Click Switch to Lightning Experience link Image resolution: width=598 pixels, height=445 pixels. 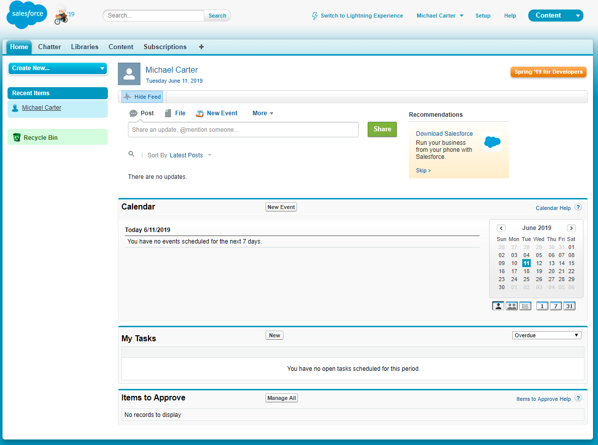361,16
